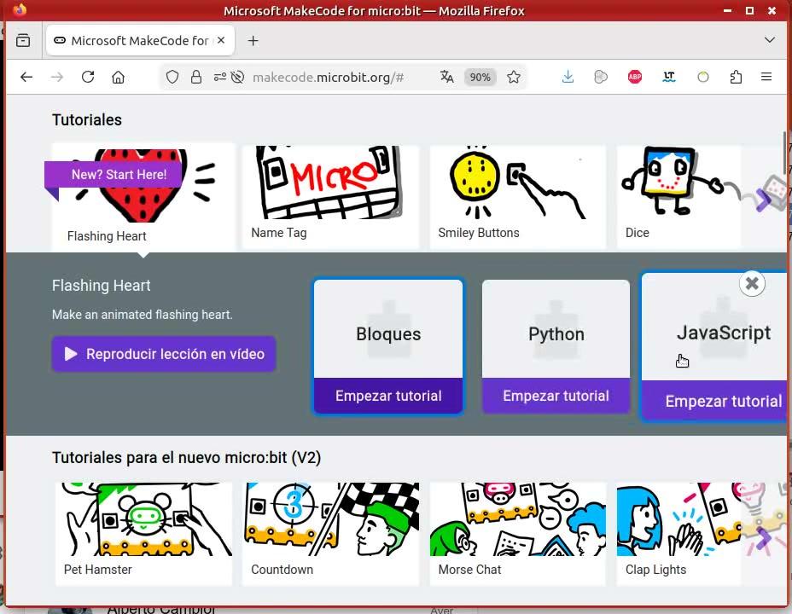Close the Flashing Heart detail panel
This screenshot has height=614, width=792.
pyautogui.click(x=752, y=283)
